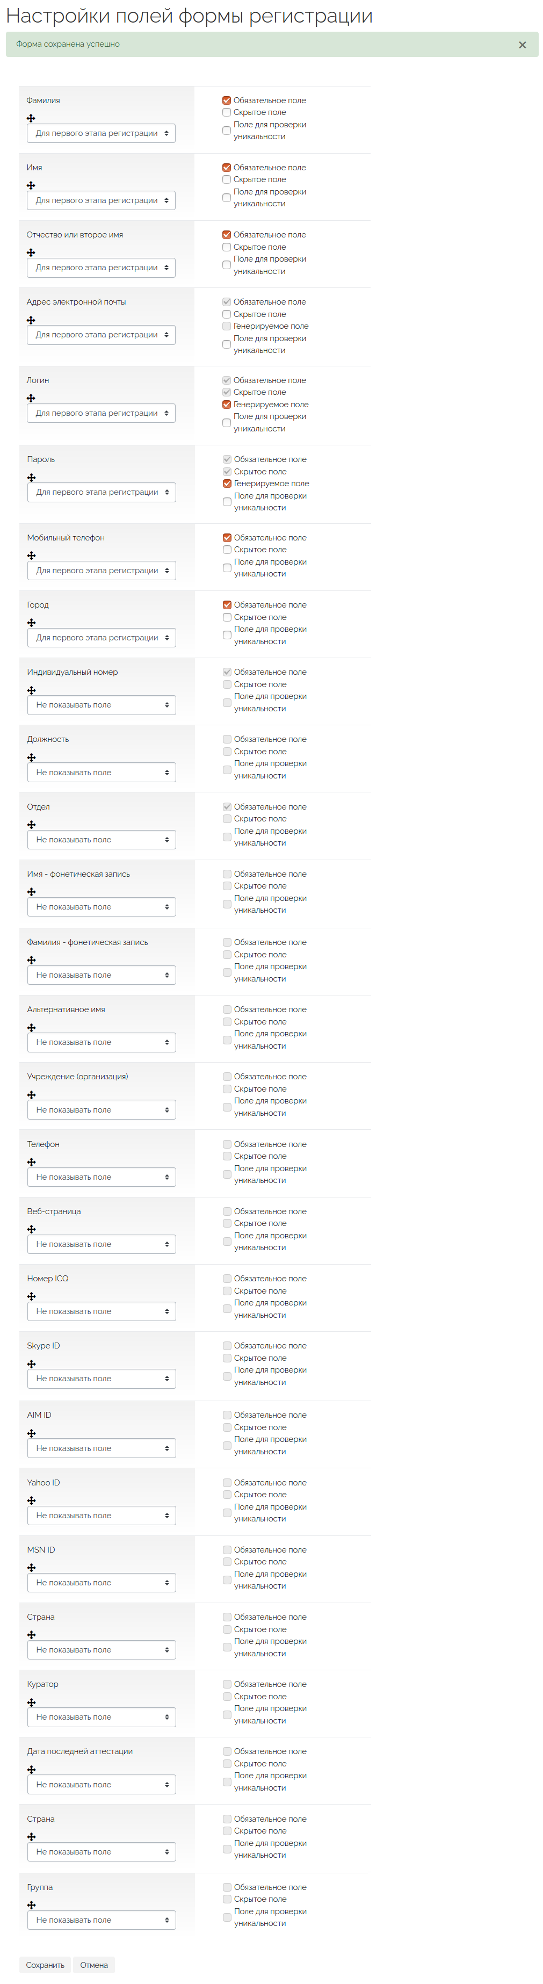The height and width of the screenshot is (1984, 543).
Task: Click the Отмена button
Action: tap(94, 1965)
